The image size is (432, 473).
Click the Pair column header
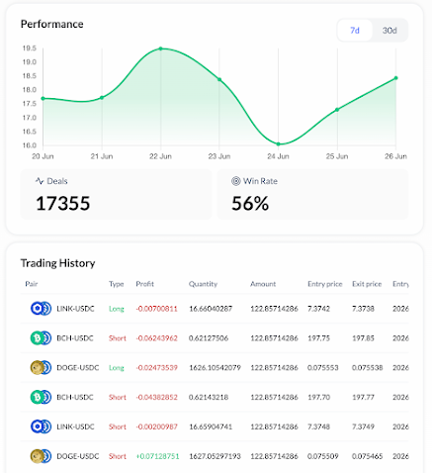[x=32, y=284]
